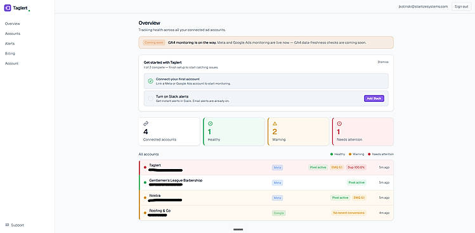Click the Pixel active tag in Taglert row
Screen dimensions: 475x233
pyautogui.click(x=318, y=167)
